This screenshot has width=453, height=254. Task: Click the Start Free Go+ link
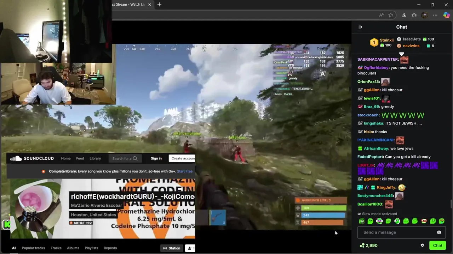[x=185, y=171]
